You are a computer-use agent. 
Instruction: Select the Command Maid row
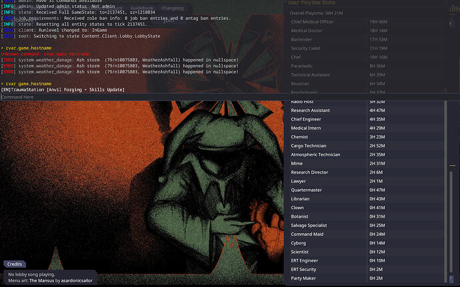367,234
